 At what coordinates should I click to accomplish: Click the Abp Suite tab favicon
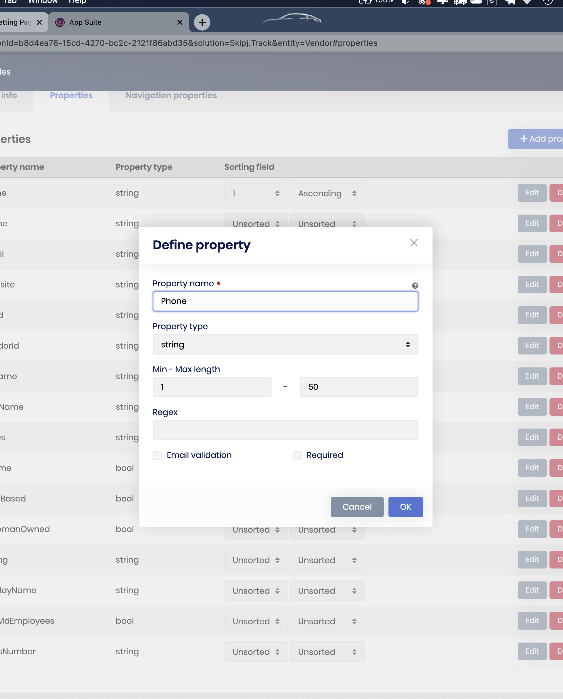pos(60,22)
